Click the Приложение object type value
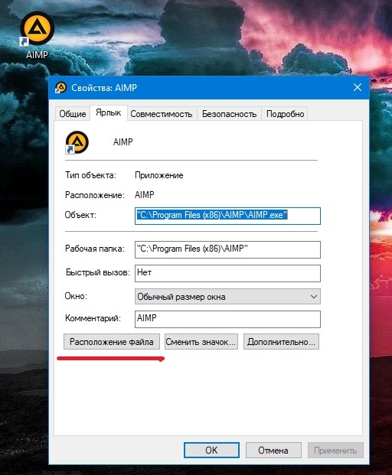Image resolution: width=392 pixels, height=475 pixels. [158, 175]
